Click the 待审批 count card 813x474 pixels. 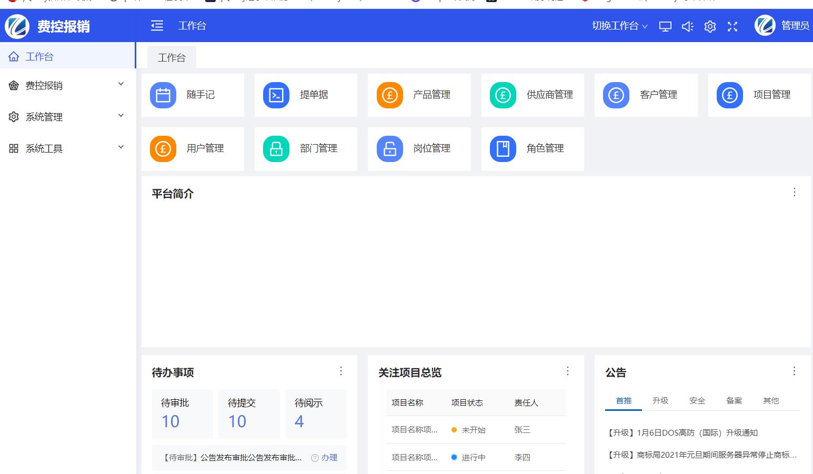coord(182,414)
